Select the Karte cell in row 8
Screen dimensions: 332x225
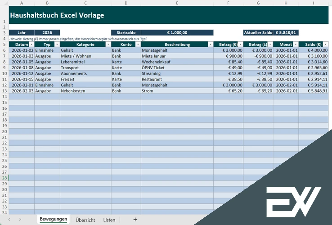(x=126, y=62)
